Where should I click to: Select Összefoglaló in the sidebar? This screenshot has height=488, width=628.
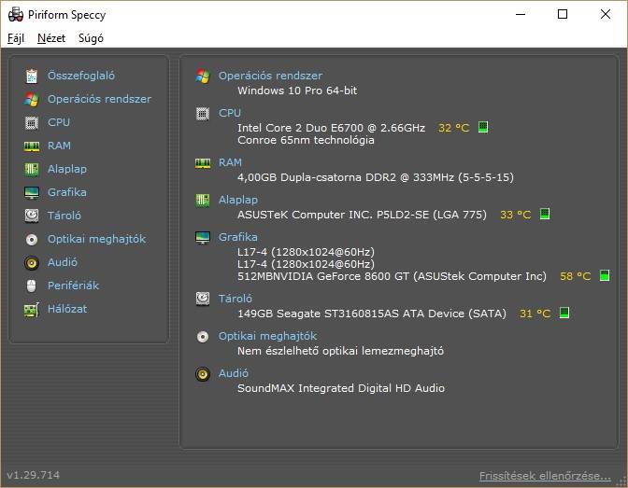pyautogui.click(x=81, y=76)
